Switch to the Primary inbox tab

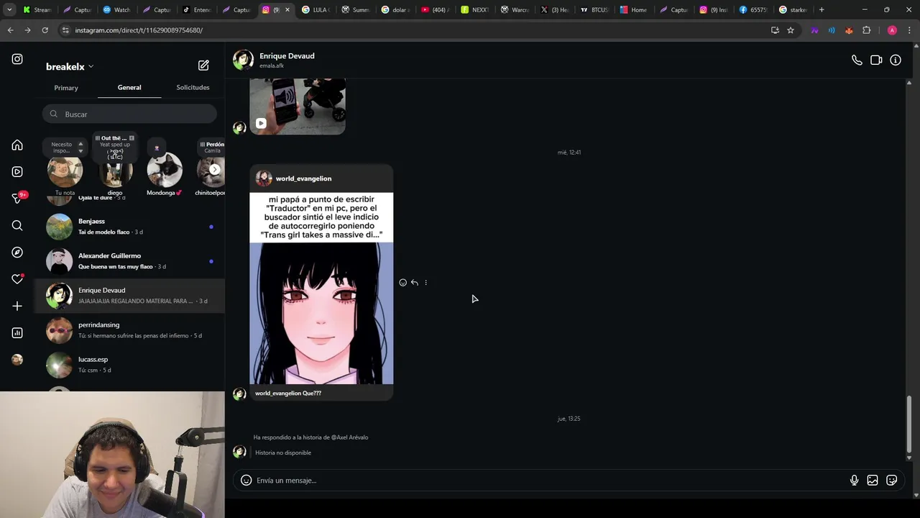point(66,88)
